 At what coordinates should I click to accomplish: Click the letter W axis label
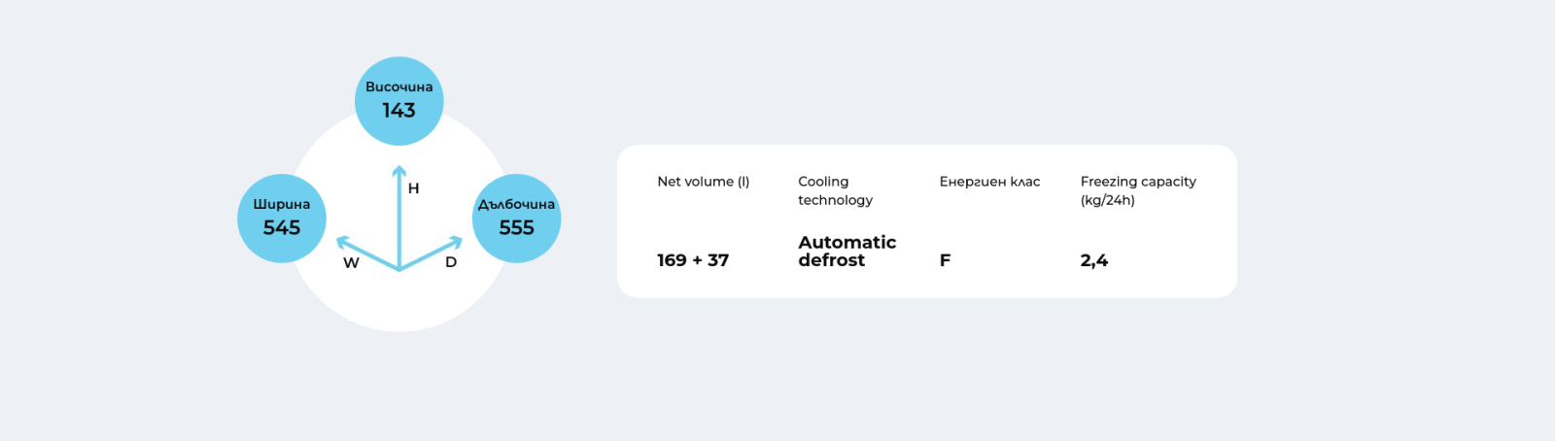point(352,262)
